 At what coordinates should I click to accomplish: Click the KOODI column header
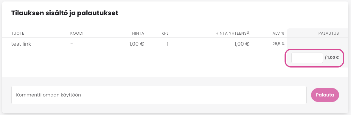pyautogui.click(x=77, y=33)
